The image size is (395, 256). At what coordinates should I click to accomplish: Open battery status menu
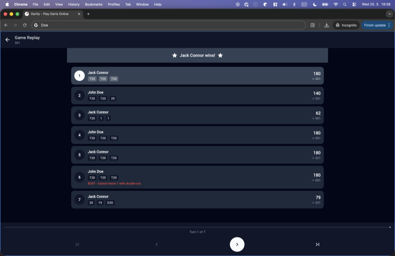[x=325, y=4]
